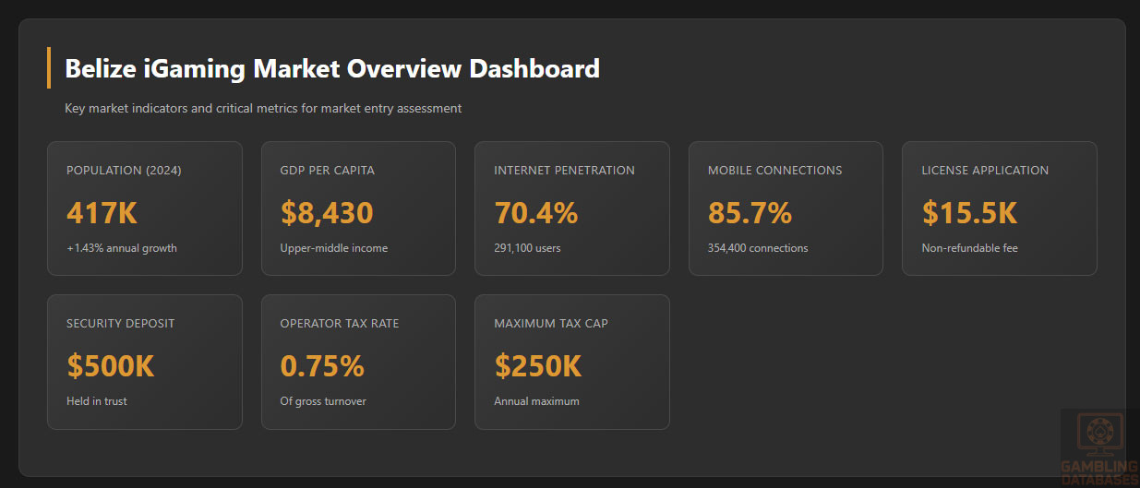
Task: Click the Operator Tax Rate card
Action: (358, 362)
